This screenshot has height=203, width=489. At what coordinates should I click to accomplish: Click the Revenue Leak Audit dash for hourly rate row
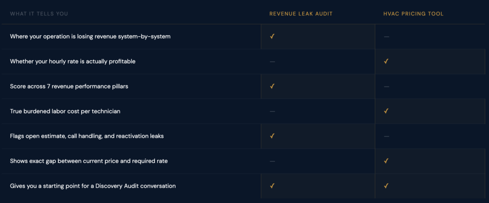tap(272, 62)
